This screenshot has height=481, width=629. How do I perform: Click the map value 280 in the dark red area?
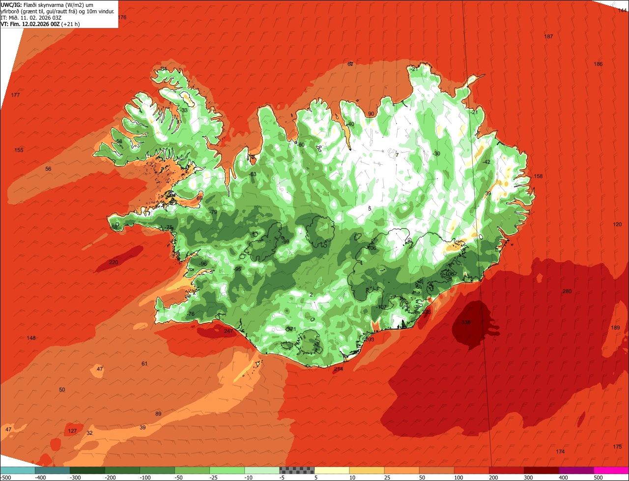567,291
